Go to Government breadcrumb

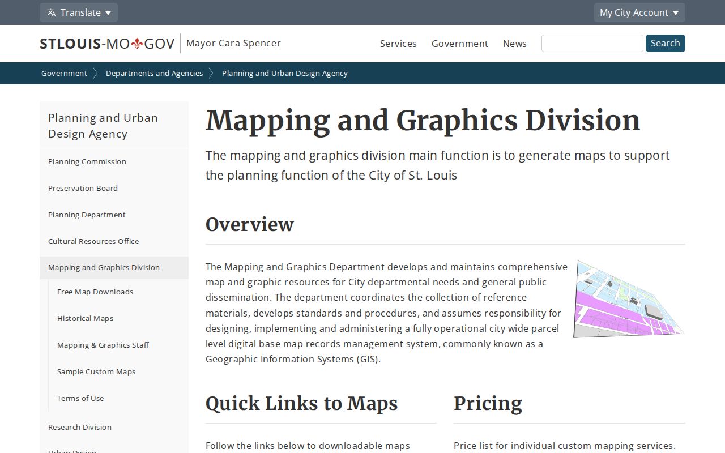click(64, 73)
